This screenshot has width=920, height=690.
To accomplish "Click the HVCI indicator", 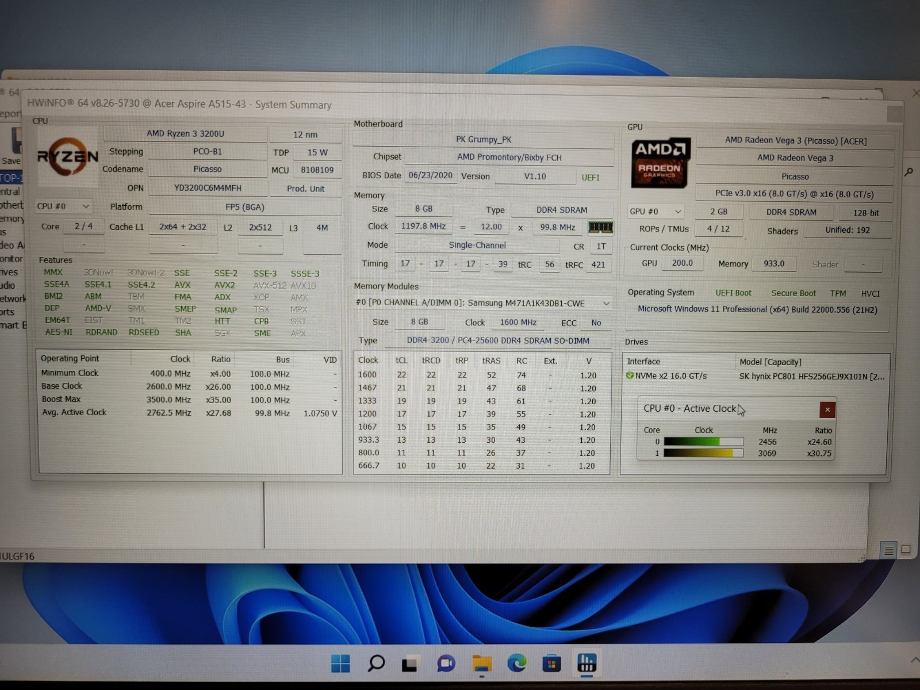I will (x=870, y=293).
